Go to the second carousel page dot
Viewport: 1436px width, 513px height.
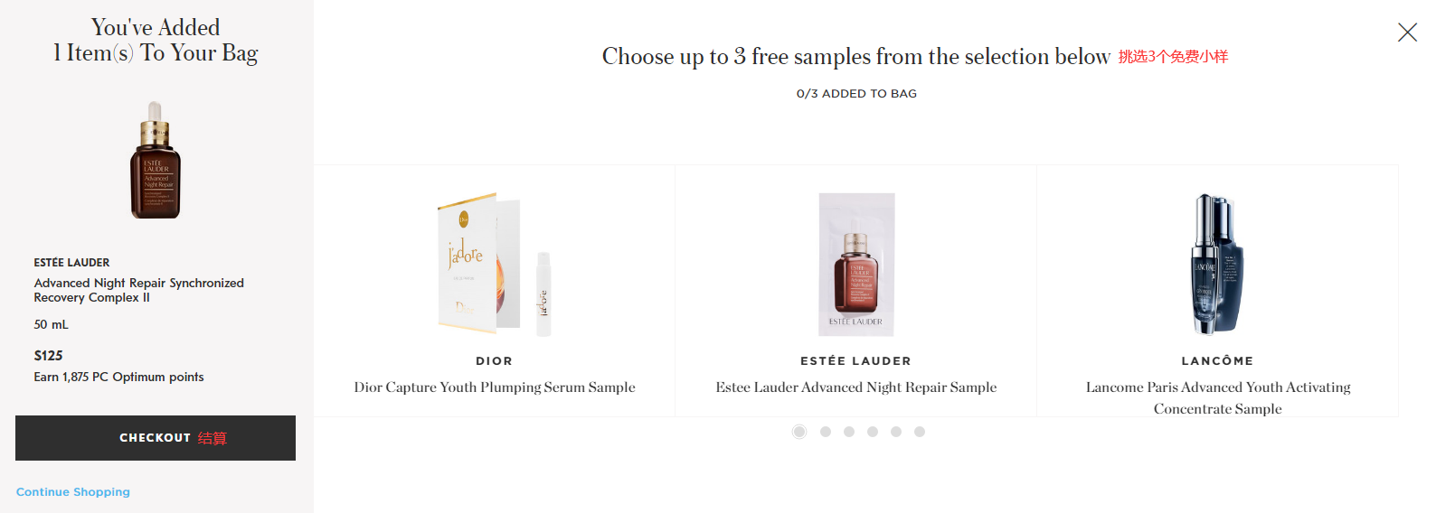(826, 432)
